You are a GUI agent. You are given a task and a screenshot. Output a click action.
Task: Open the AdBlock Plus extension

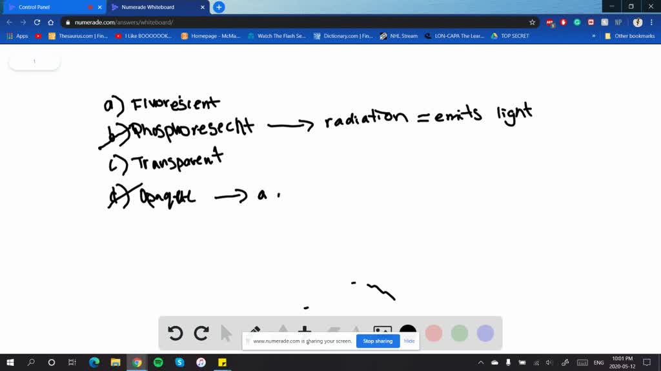[550, 23]
